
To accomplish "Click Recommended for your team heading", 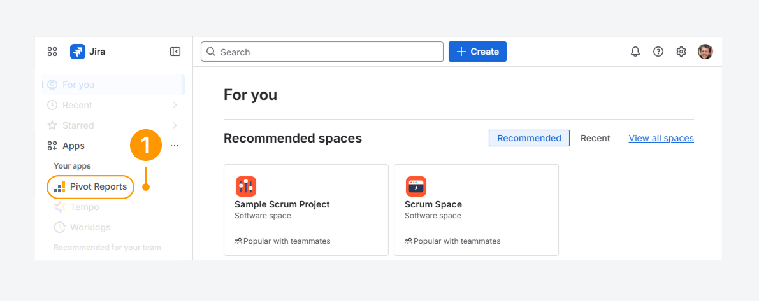I will pyautogui.click(x=107, y=248).
